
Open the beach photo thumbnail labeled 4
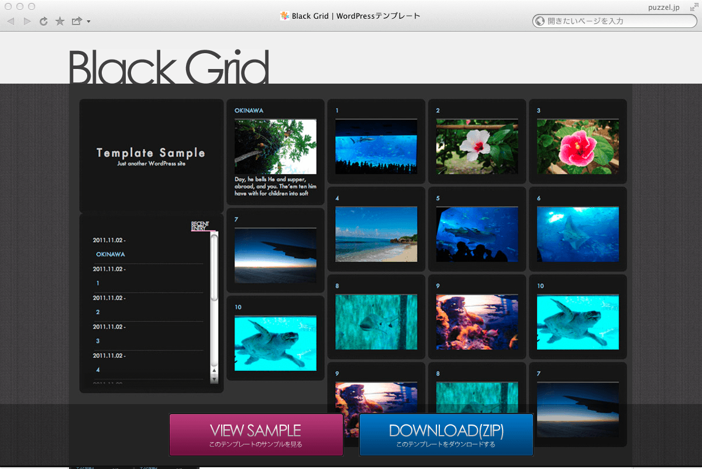[x=376, y=234]
